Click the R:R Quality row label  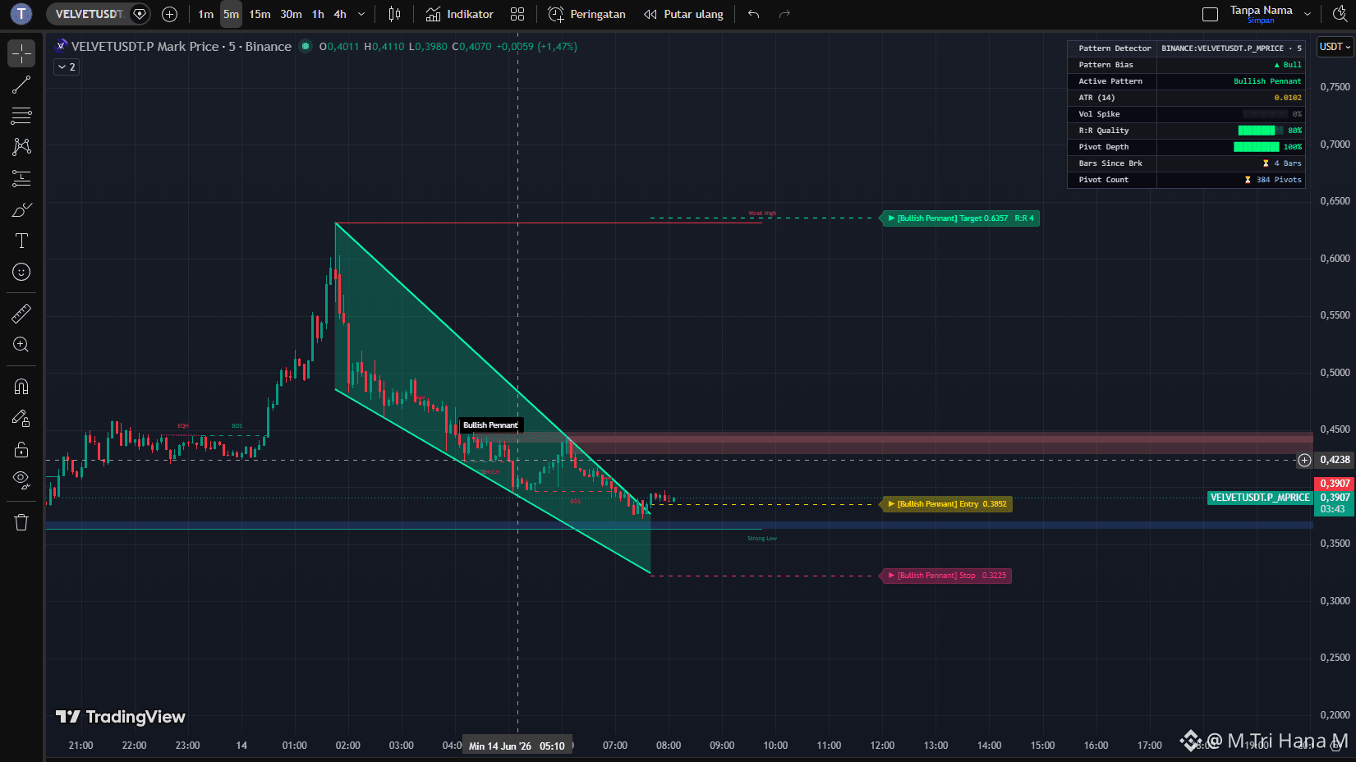coord(1103,131)
